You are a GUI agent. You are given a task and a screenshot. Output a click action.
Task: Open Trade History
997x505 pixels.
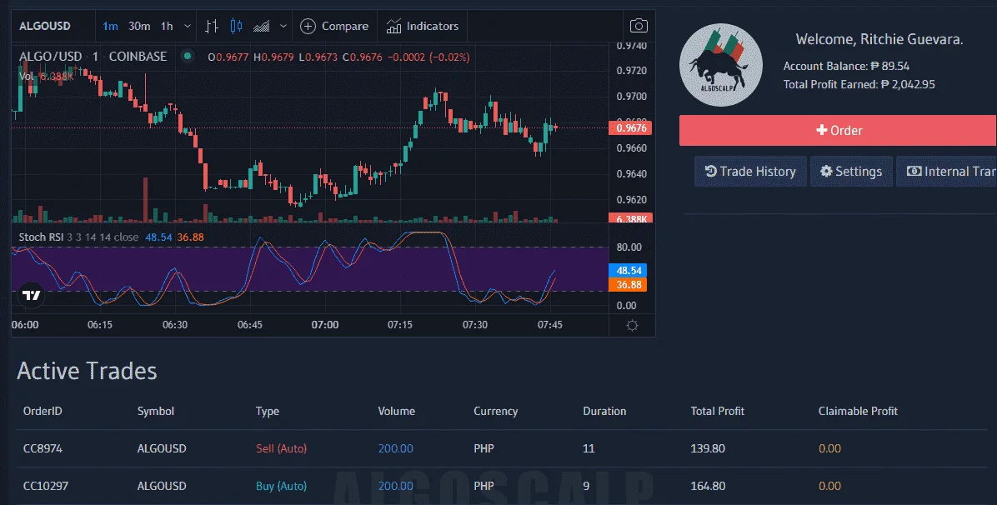[750, 172]
